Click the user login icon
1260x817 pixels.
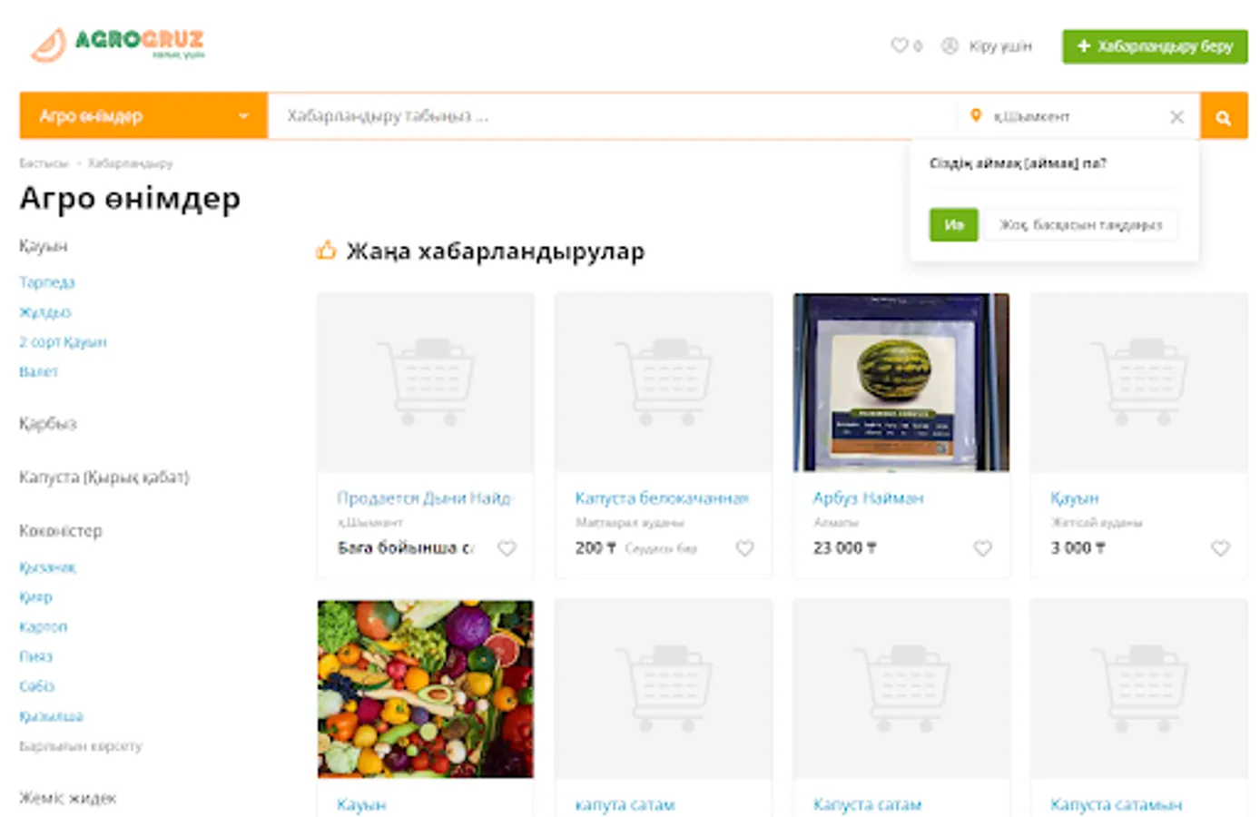950,45
